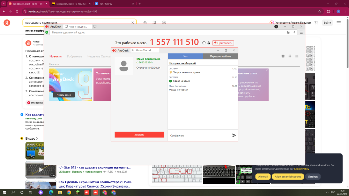Open the Star 613 video result link
The image size is (349, 196).
click(94, 167)
